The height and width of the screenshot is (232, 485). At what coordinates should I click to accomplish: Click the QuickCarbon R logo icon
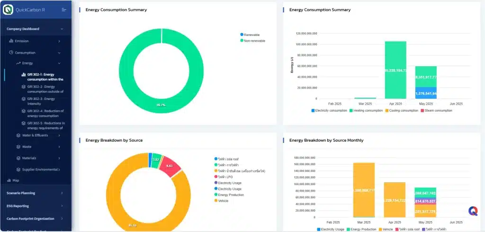coord(8,9)
